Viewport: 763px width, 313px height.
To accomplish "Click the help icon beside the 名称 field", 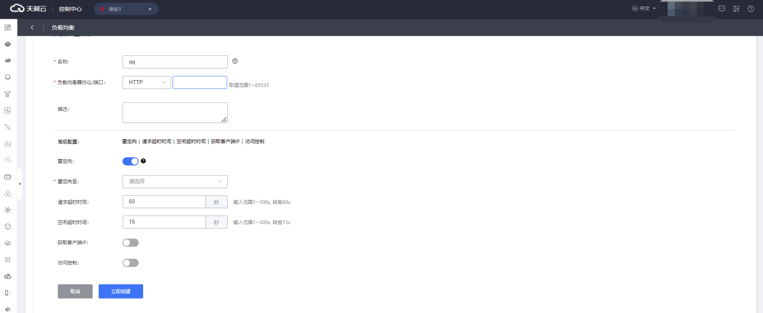I will 235,61.
